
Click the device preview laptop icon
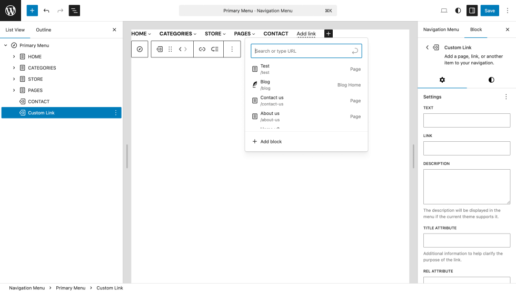click(444, 11)
